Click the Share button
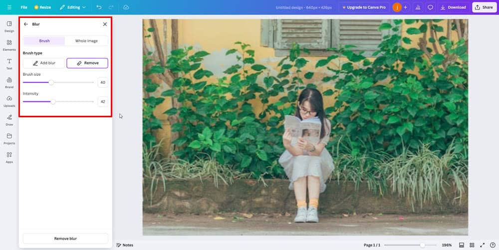This screenshot has width=499, height=250. pos(484,7)
